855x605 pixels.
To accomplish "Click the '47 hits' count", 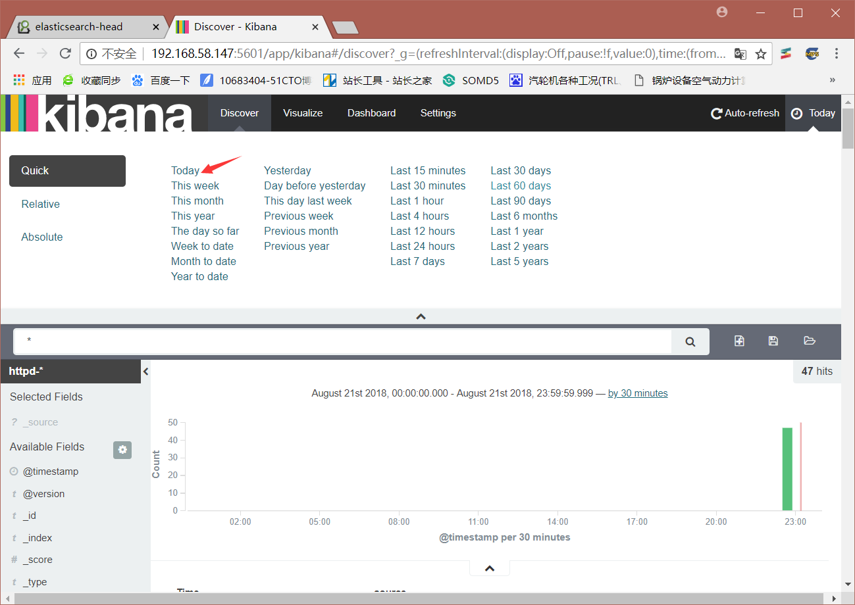I will point(817,372).
